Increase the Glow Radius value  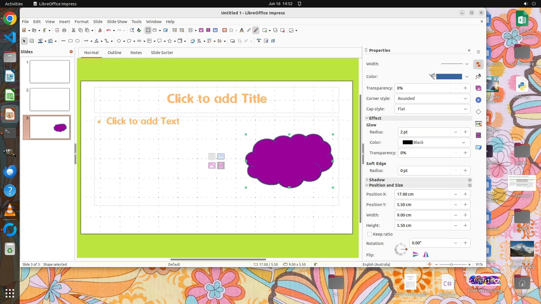465,132
